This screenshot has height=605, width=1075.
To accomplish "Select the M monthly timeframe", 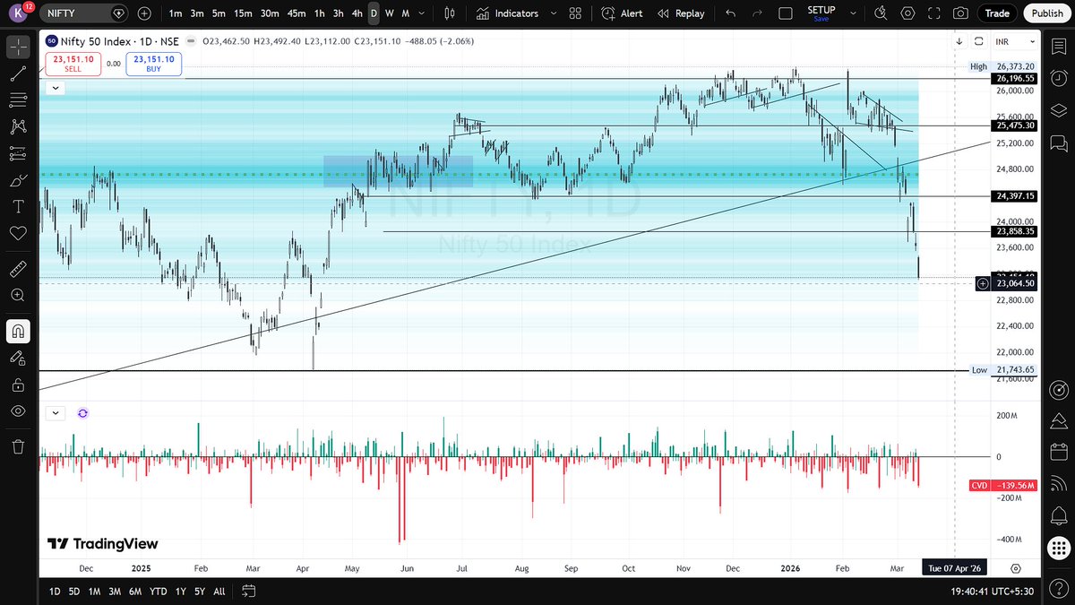I will pyautogui.click(x=406, y=13).
